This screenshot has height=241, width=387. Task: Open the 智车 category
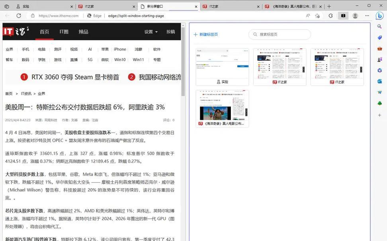click(10, 59)
